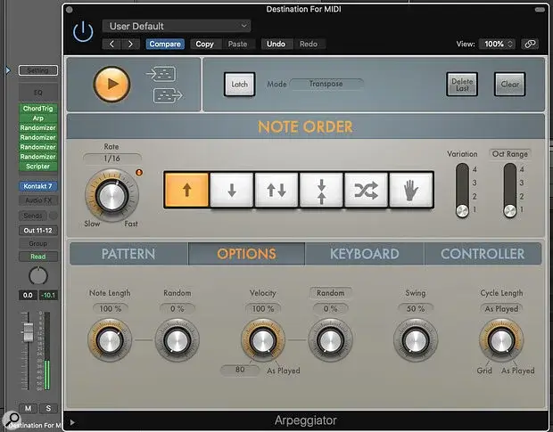Toggle the Latch button

click(x=239, y=84)
